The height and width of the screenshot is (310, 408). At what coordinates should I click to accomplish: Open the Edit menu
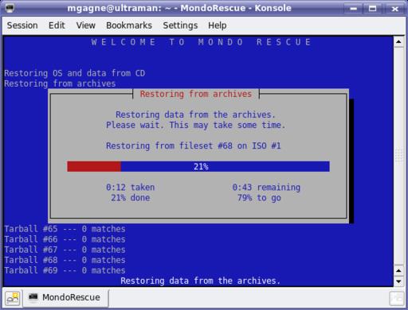click(57, 25)
